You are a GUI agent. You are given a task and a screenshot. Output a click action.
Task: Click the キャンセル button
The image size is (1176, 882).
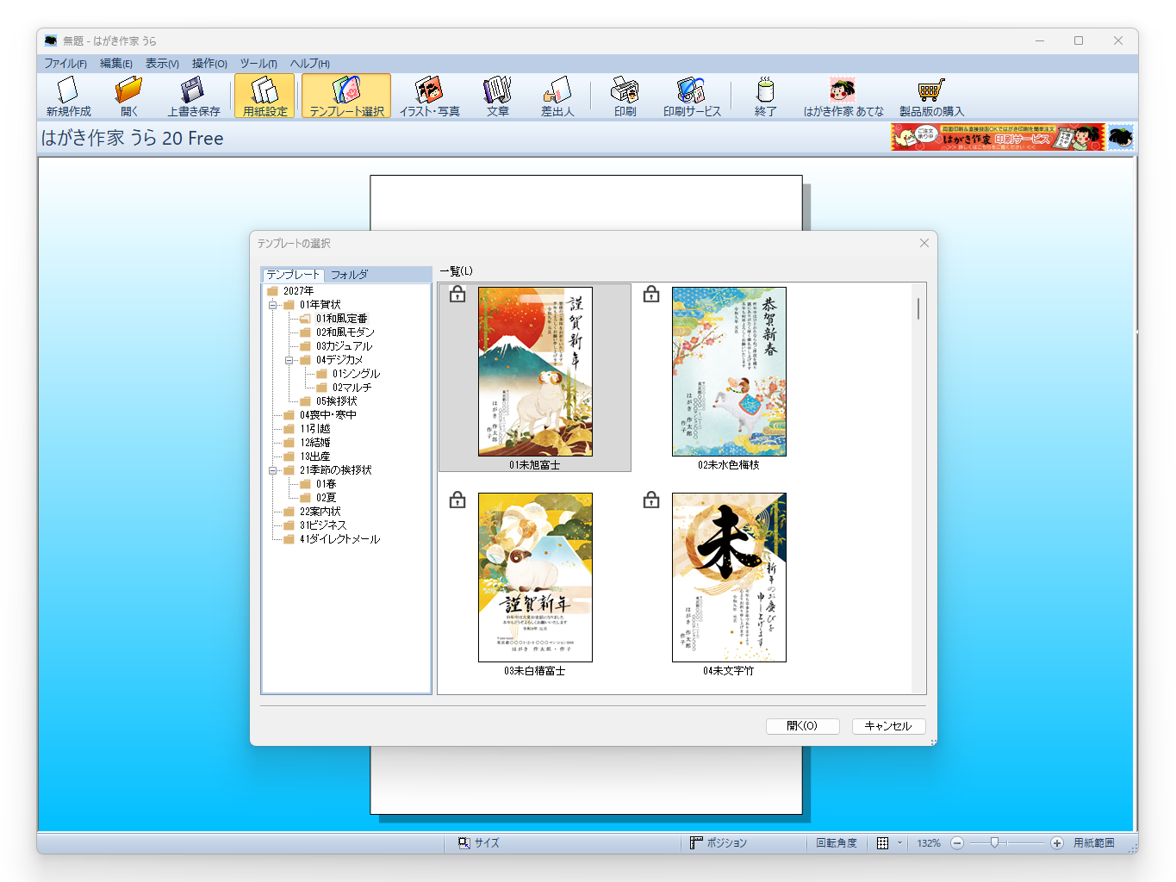pyautogui.click(x=888, y=726)
